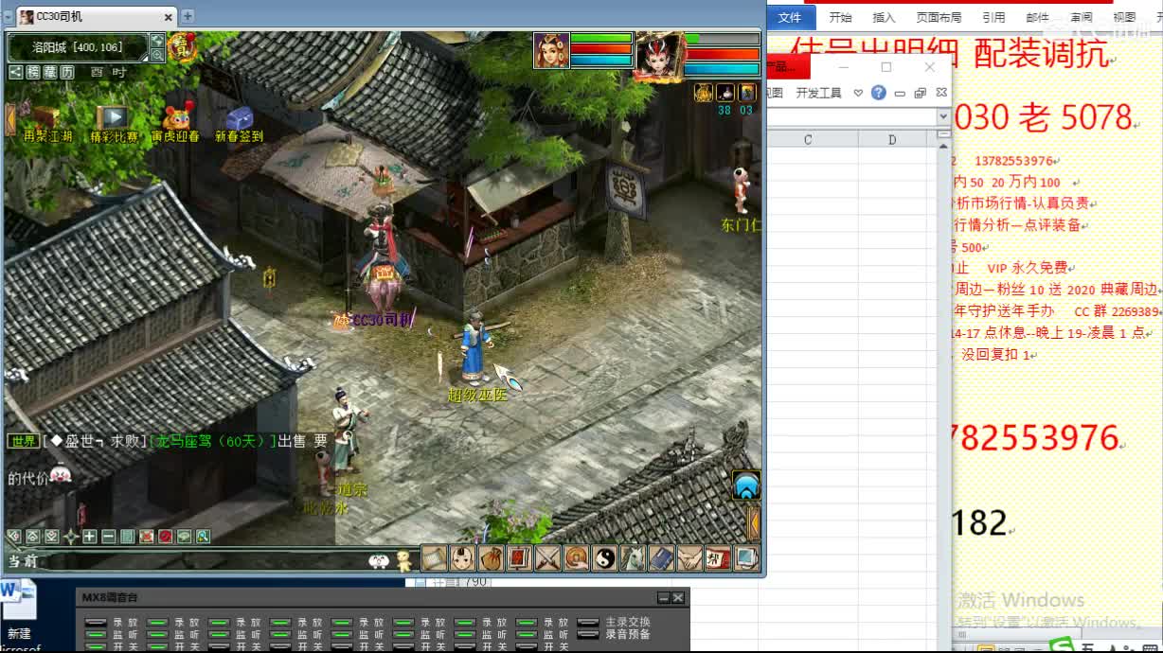Click Excel's blue help question icon
1163x653 pixels.
[878, 93]
